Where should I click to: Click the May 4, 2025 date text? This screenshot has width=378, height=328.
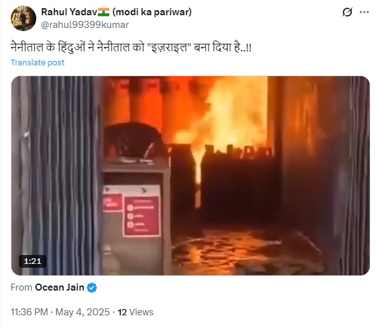[x=83, y=312]
